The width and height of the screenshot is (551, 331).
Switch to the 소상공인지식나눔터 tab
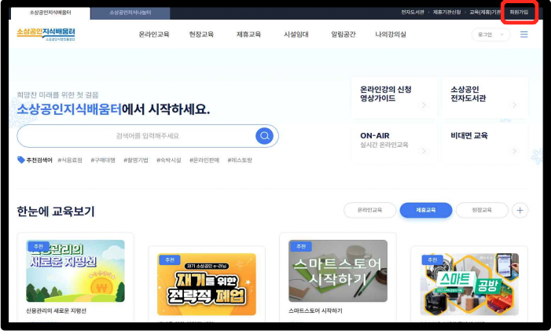coord(130,13)
